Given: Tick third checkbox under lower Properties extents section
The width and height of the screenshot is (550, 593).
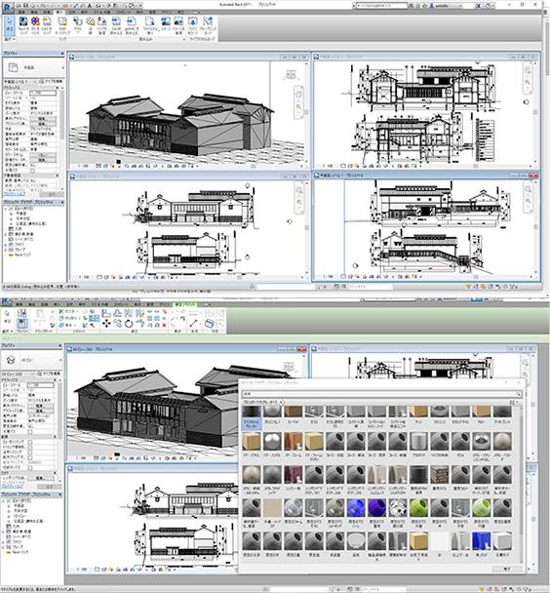Looking at the screenshot, I should (x=30, y=452).
